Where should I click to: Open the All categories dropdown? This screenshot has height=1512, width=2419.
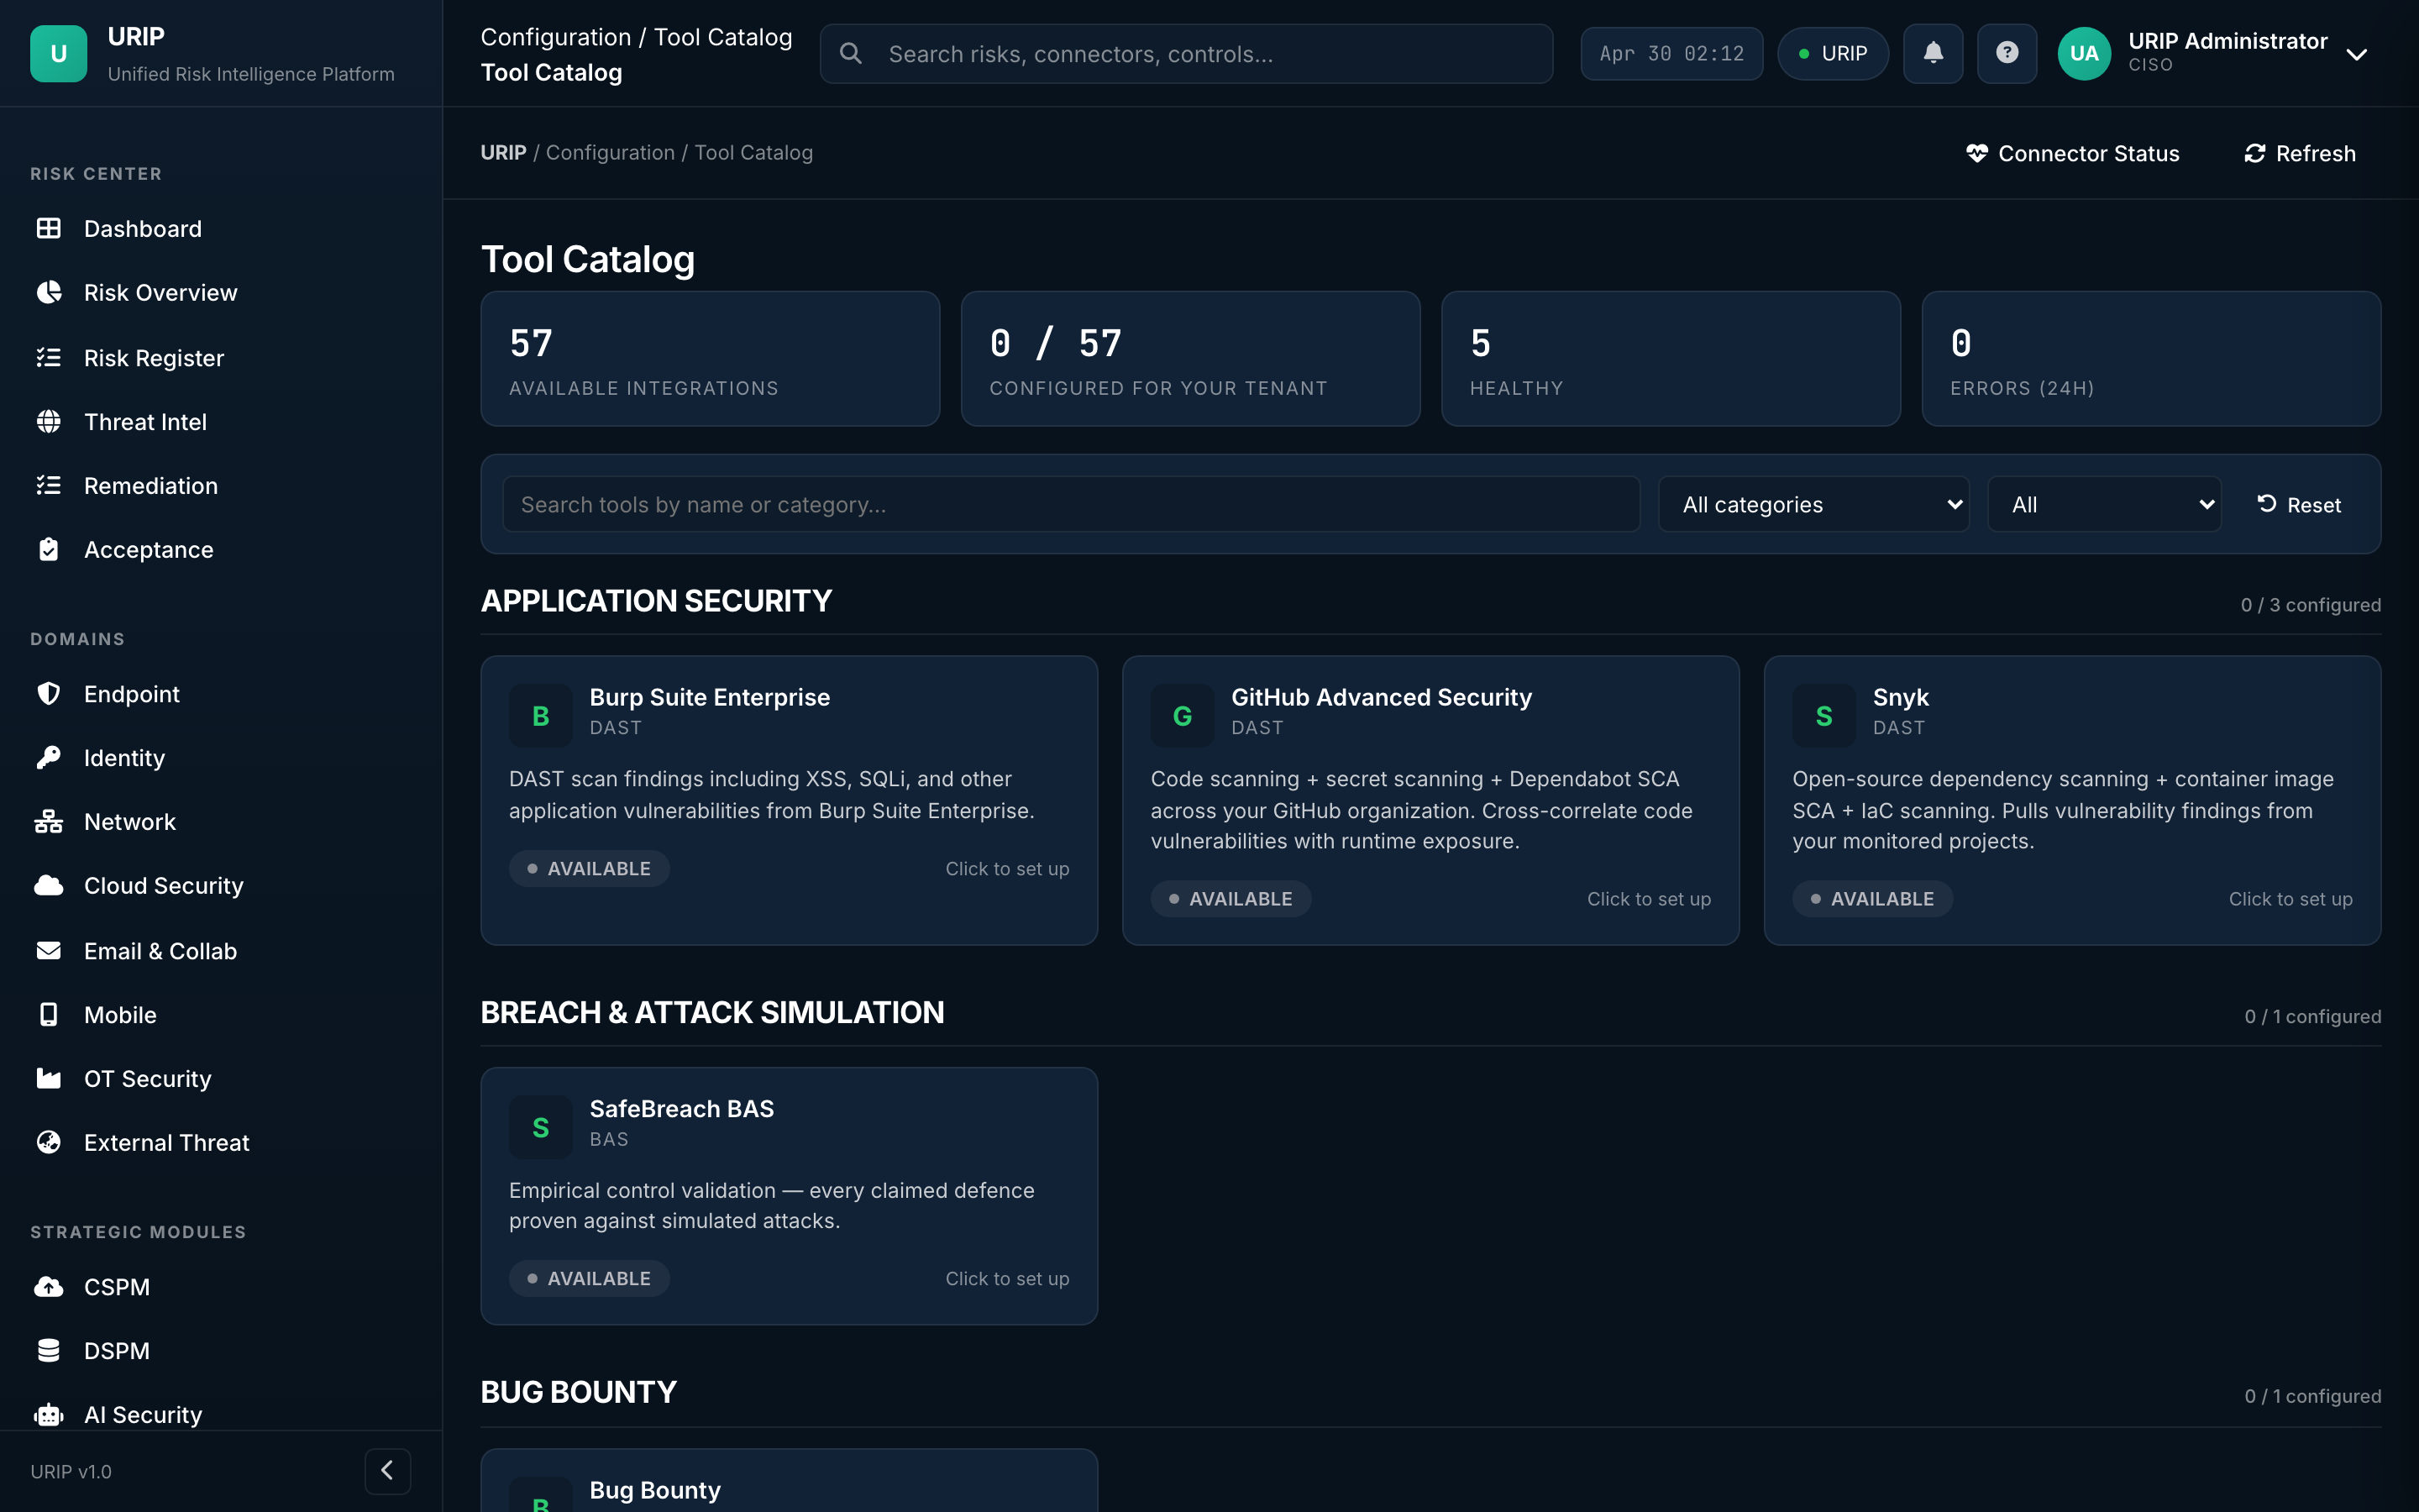pos(1813,504)
